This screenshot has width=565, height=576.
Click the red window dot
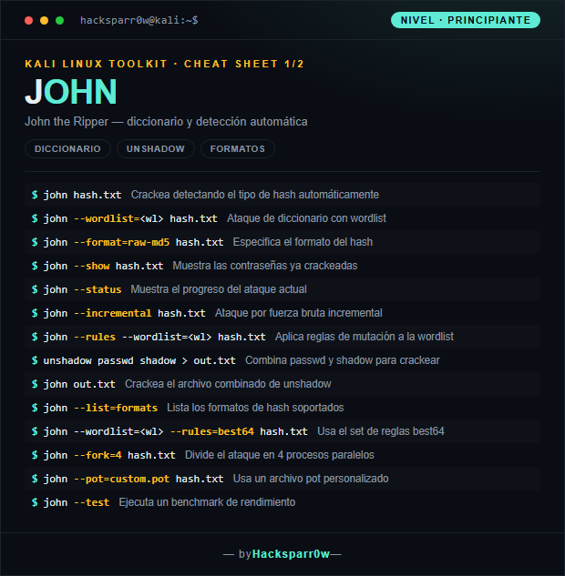pyautogui.click(x=28, y=21)
